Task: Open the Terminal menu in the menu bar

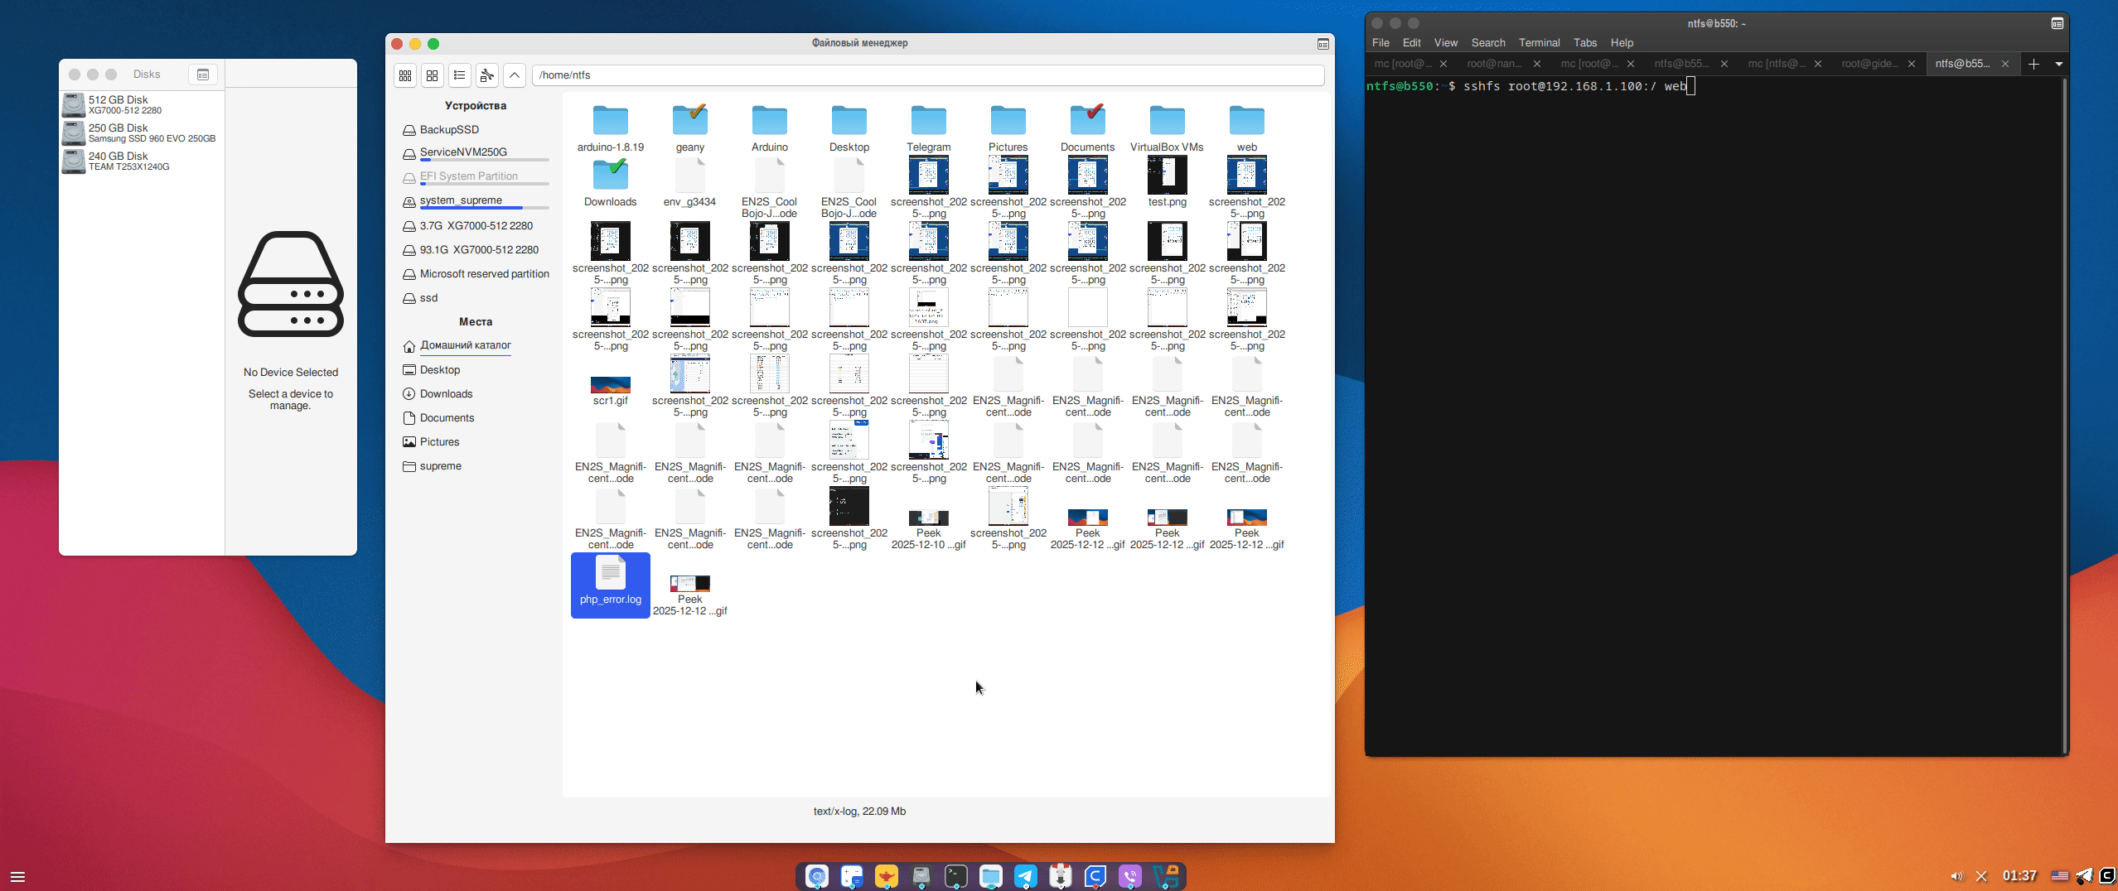Action: 1539,43
